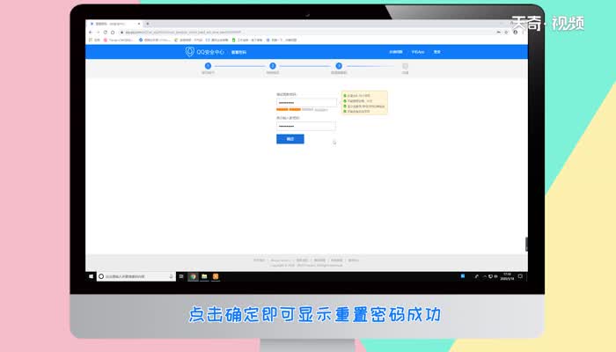The image size is (616, 352).
Task: Show hidden system tray icons chevron
Action: (x=485, y=276)
